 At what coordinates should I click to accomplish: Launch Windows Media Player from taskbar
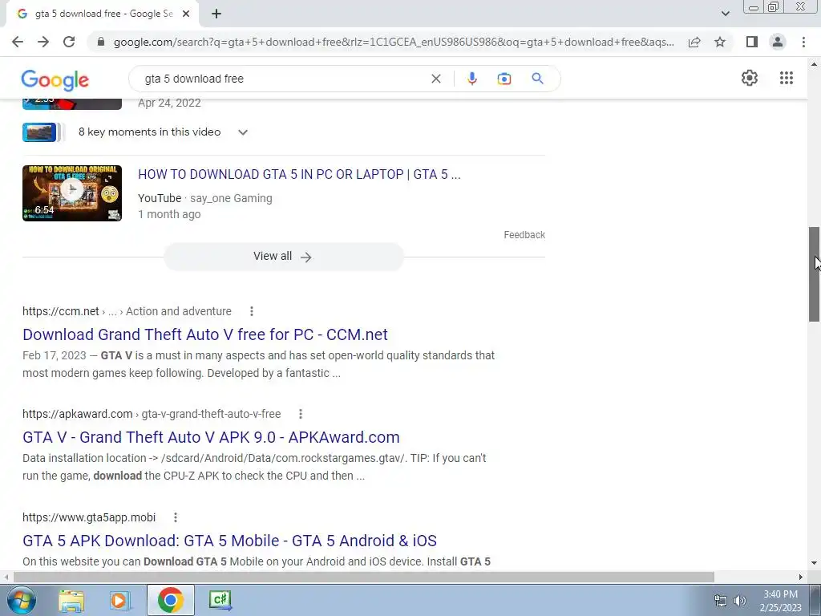pyautogui.click(x=120, y=600)
